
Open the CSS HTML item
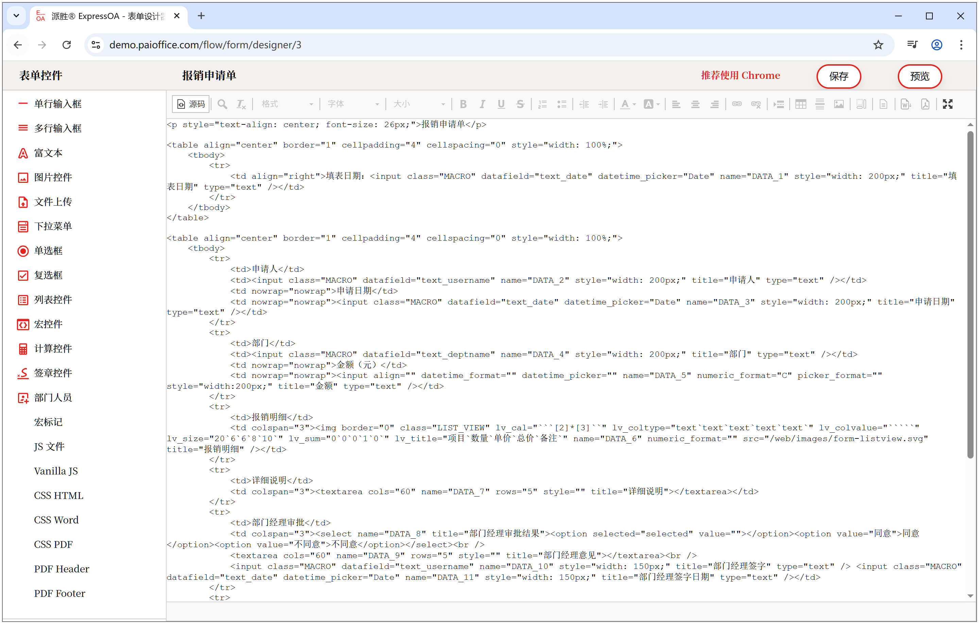tap(58, 495)
